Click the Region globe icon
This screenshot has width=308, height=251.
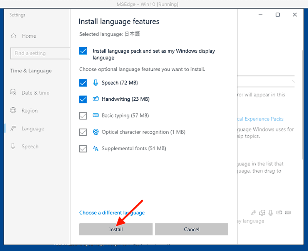pos(13,111)
